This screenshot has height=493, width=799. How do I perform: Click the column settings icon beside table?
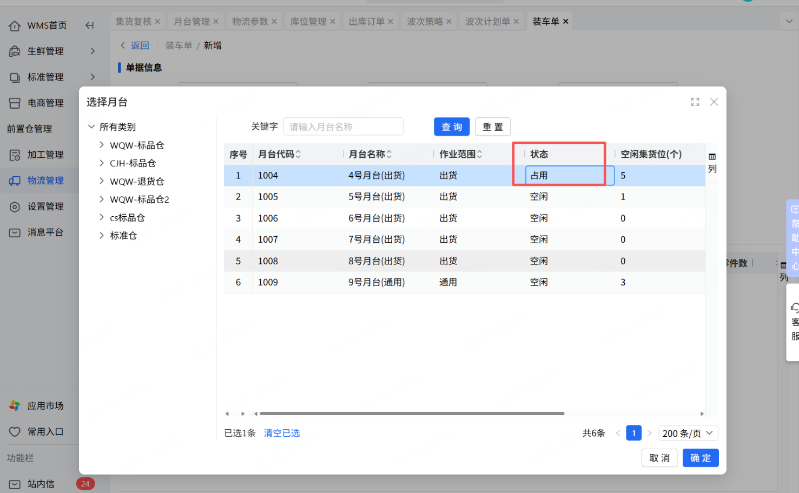(x=712, y=157)
